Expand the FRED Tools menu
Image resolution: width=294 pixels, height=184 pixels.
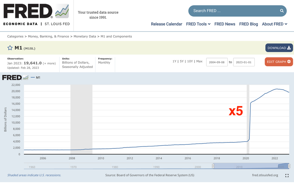198,24
